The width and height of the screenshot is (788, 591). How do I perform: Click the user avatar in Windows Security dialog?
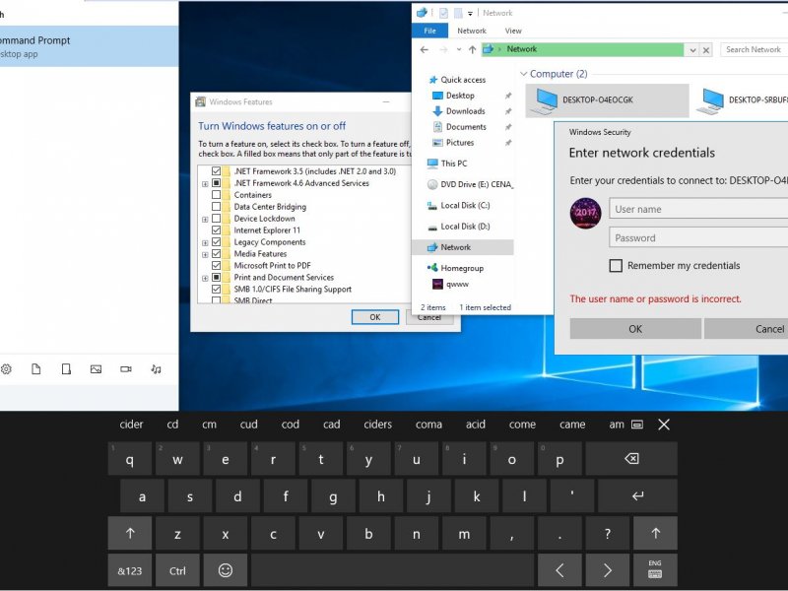585,213
